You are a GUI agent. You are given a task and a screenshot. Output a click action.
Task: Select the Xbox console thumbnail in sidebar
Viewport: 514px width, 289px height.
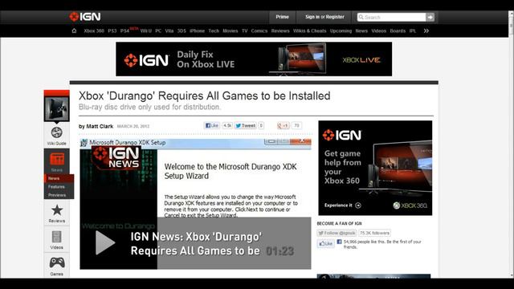[x=57, y=109]
